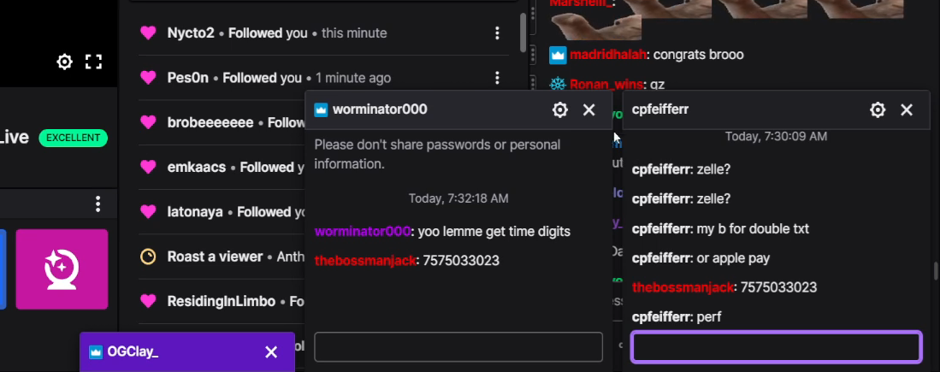Click the worminator000 message input field

(458, 347)
